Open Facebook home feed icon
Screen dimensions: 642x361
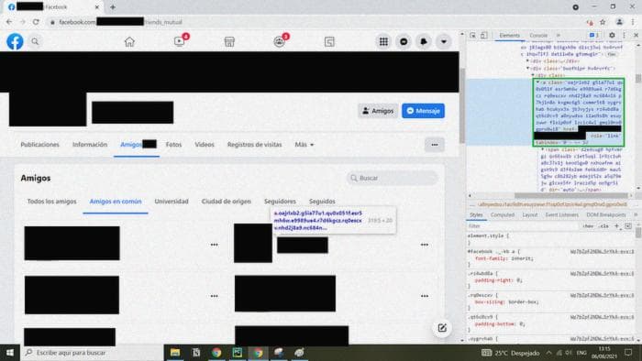129,41
